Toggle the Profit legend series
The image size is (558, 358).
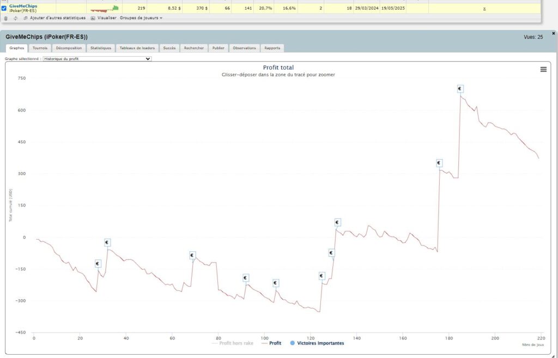click(271, 343)
